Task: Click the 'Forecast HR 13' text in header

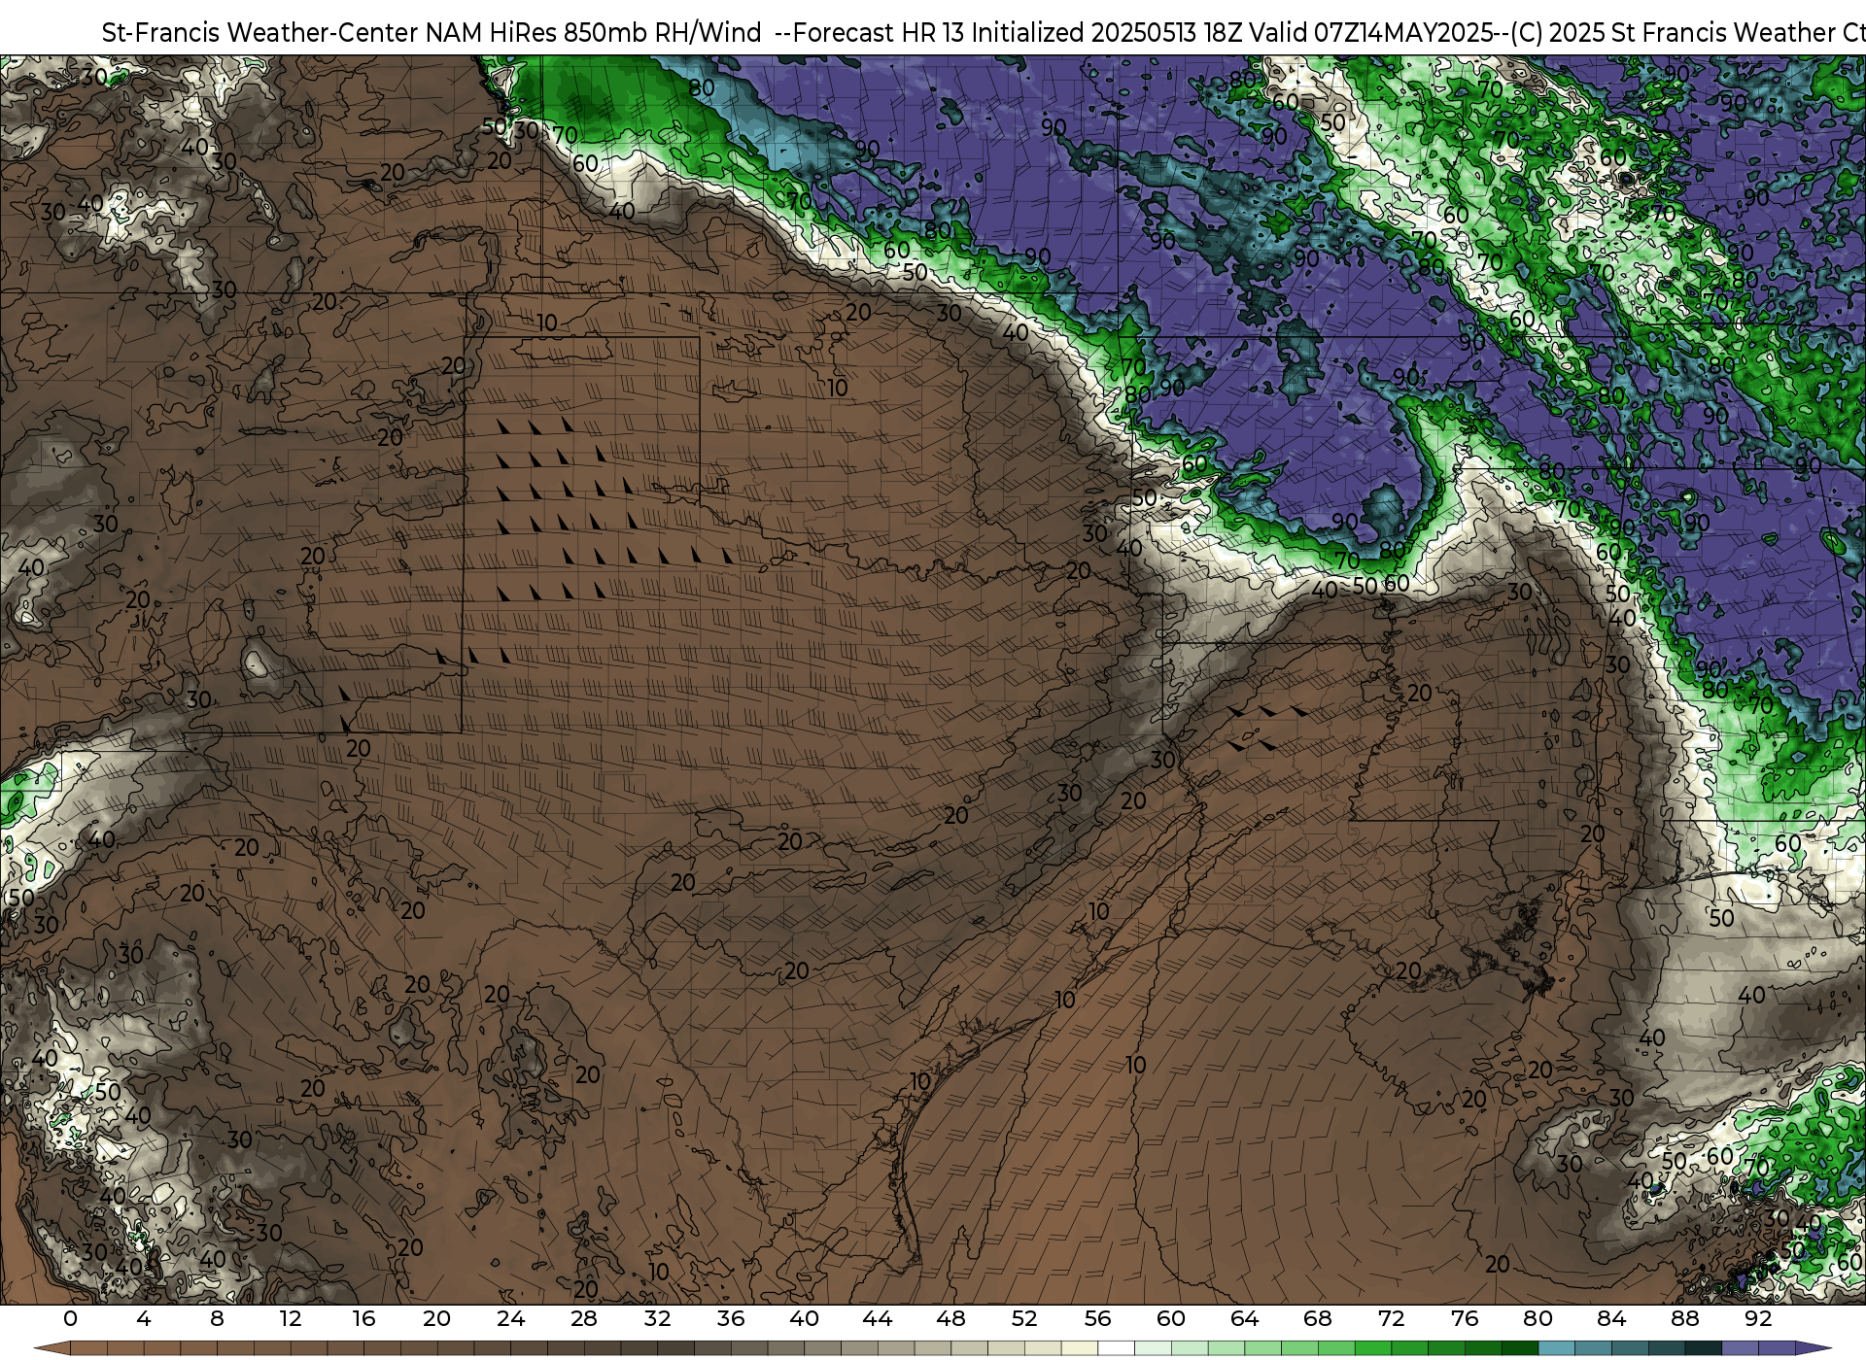Action: [x=879, y=32]
